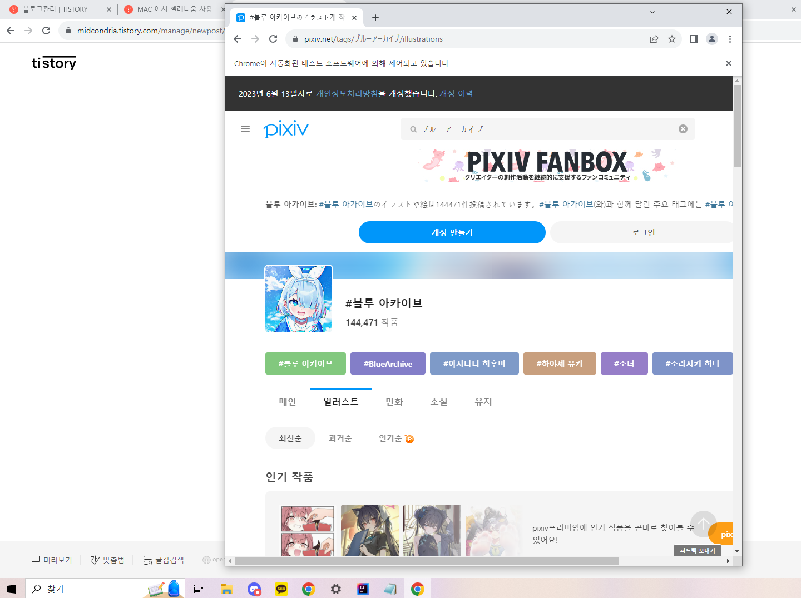Open Discord from the taskbar
The image size is (801, 598).
click(254, 589)
